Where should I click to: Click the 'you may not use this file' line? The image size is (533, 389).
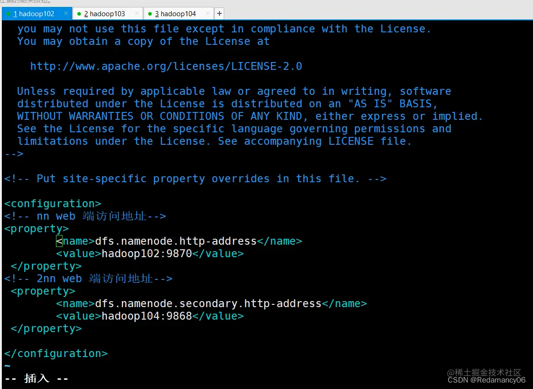click(224, 29)
